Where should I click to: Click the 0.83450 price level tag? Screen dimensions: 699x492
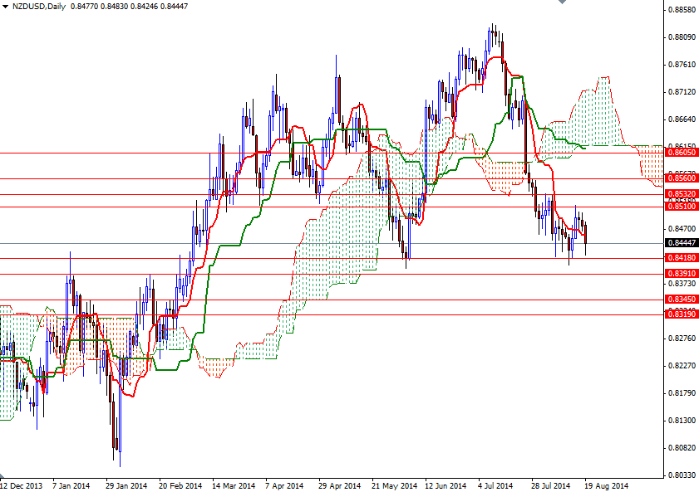point(682,301)
